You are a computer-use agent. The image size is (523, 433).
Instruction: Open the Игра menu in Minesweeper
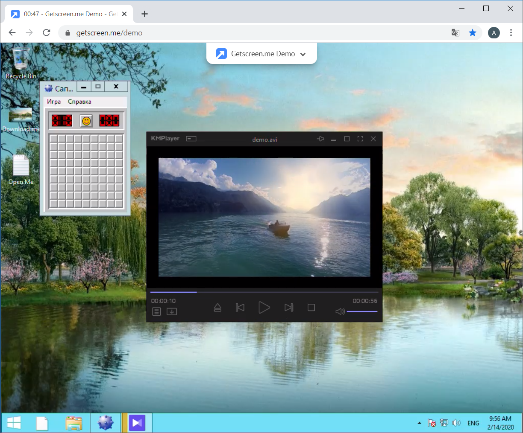pos(54,102)
